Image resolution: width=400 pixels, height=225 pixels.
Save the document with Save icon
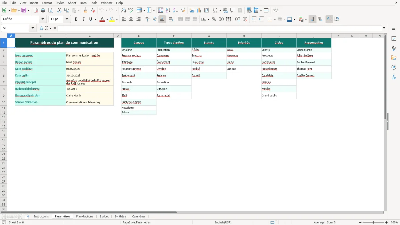point(24,10)
